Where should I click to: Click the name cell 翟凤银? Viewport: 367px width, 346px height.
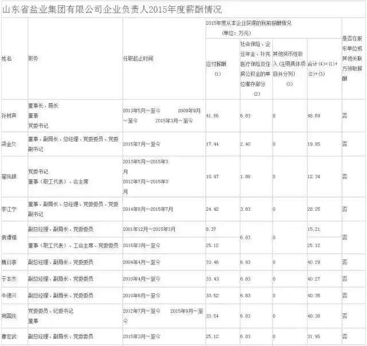pyautogui.click(x=9, y=176)
